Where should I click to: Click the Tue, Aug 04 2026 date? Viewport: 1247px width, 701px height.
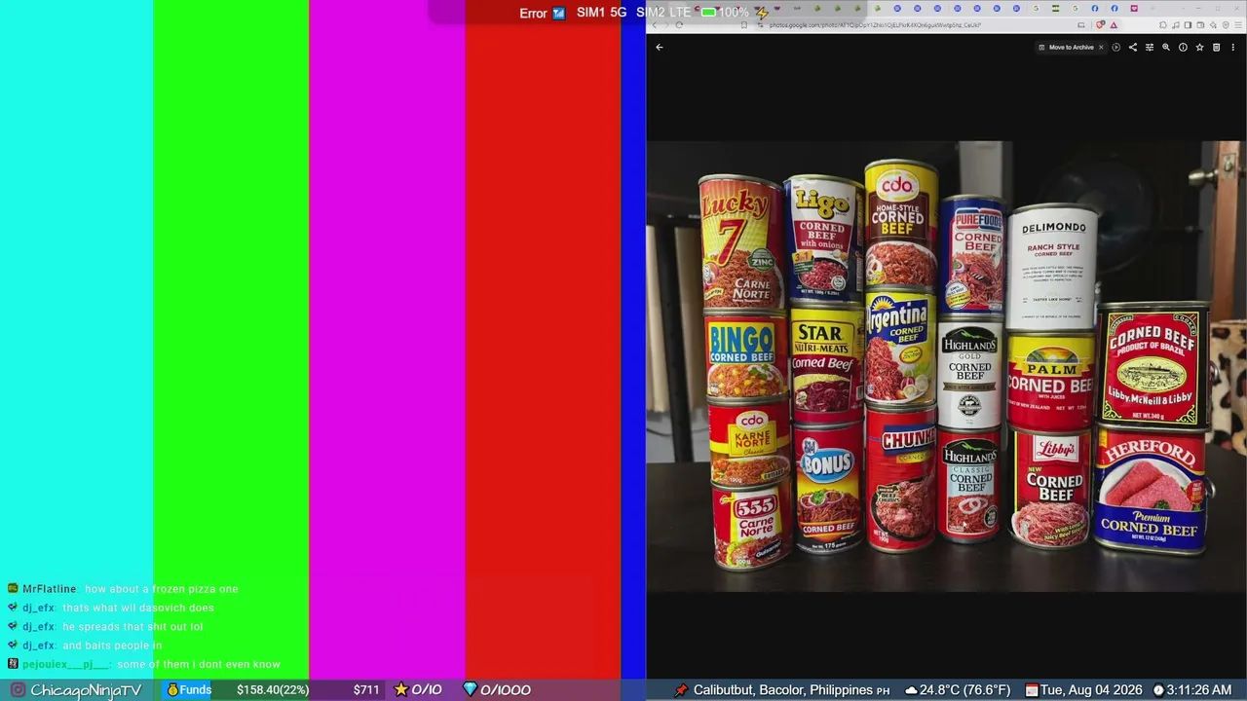(1091, 690)
